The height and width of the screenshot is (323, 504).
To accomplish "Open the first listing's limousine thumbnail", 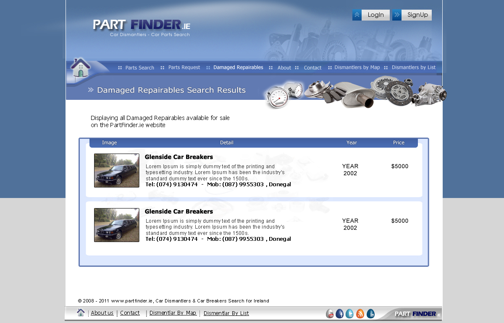I will (117, 170).
